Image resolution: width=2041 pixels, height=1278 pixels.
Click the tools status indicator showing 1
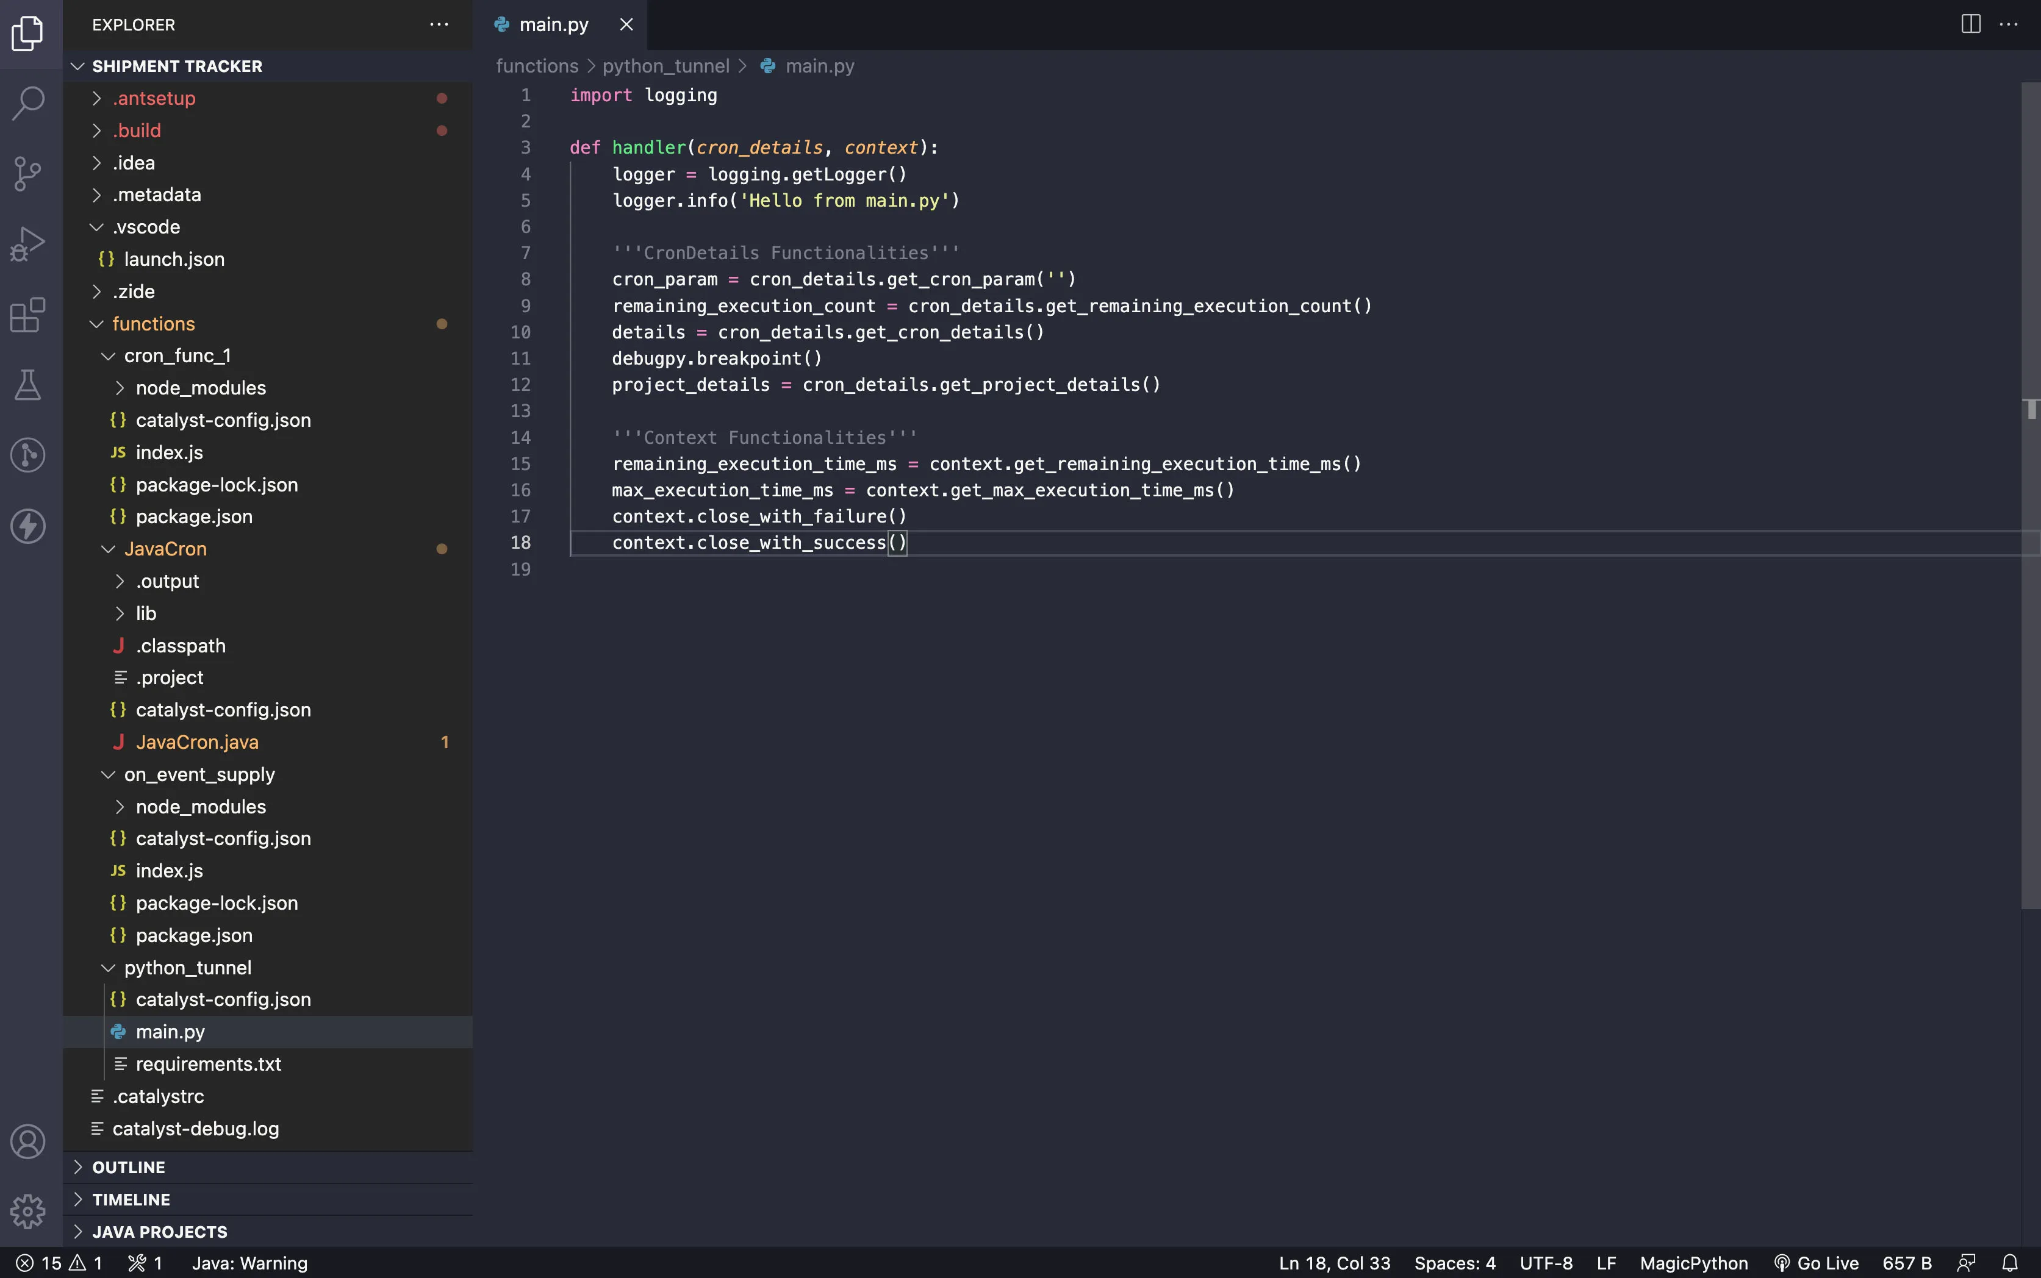tap(145, 1263)
